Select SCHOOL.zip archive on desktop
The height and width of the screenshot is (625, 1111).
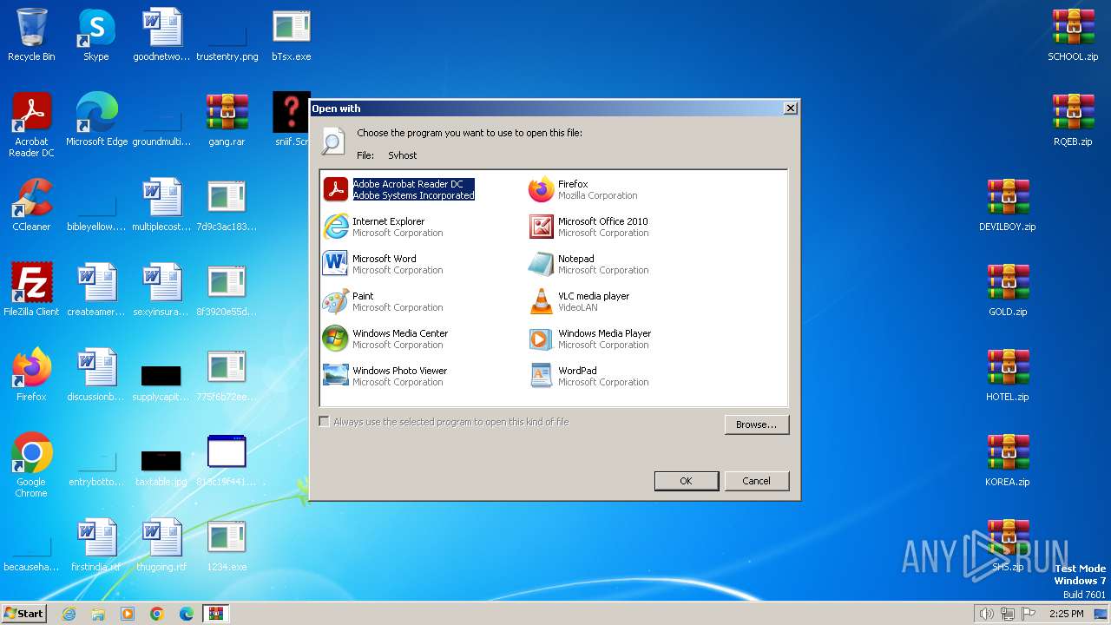1073,36
